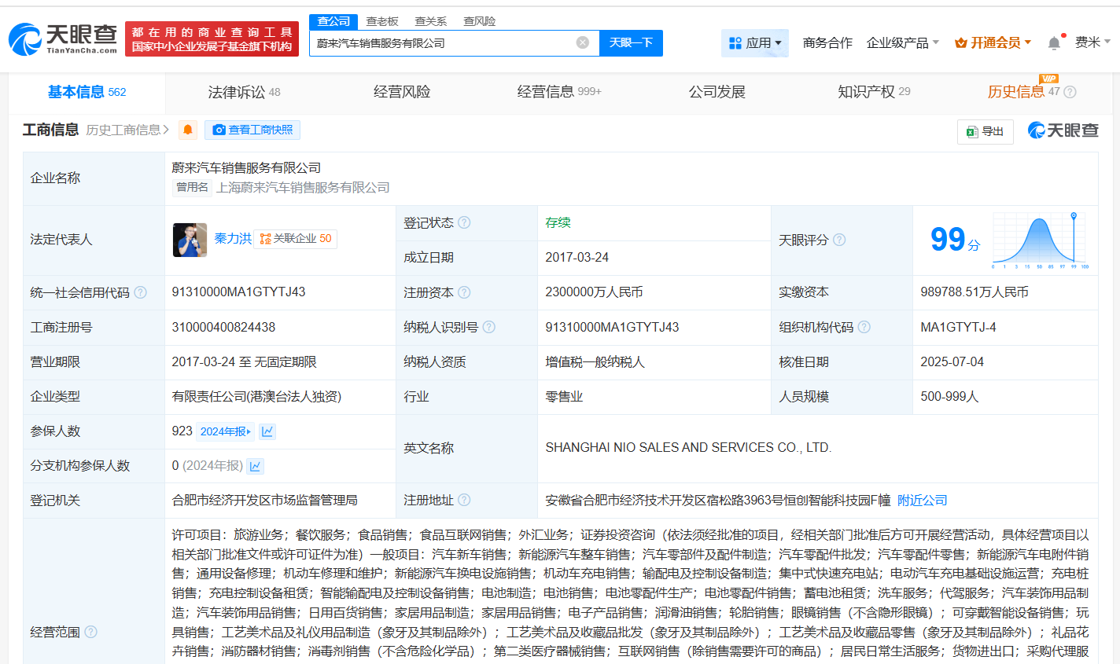Expand 历史工商信息 link

(x=127, y=130)
